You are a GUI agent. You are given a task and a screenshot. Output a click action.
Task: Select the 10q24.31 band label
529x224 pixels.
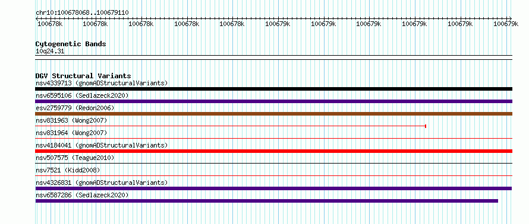[x=50, y=52]
